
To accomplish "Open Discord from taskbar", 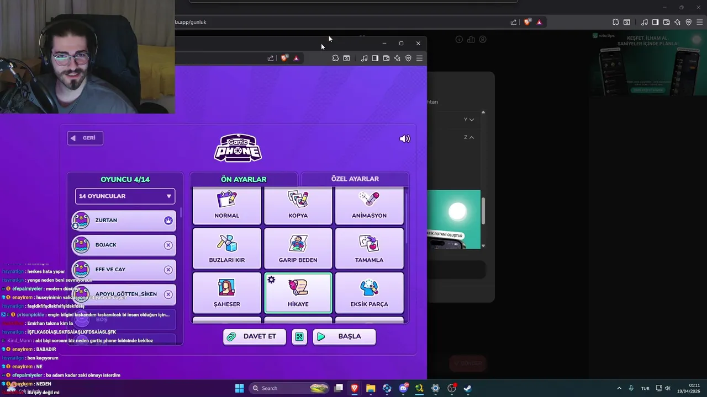I will coord(403,388).
